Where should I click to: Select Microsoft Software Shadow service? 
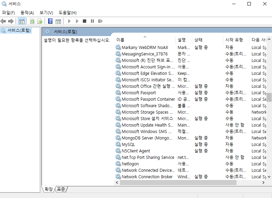tap(191, 105)
